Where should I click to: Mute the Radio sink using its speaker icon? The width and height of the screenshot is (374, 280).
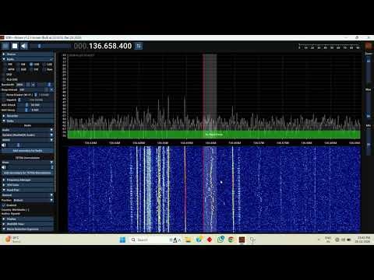[x=4, y=145]
